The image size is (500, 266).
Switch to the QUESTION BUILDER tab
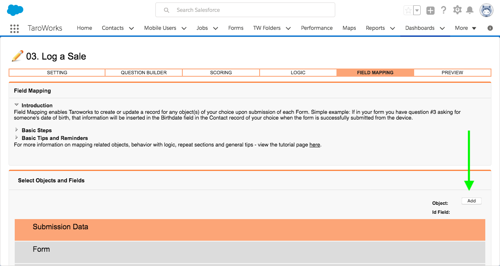[144, 73]
